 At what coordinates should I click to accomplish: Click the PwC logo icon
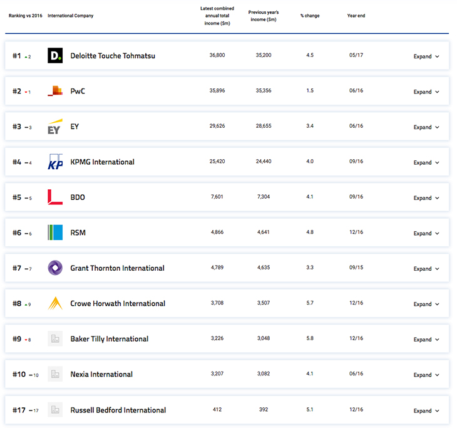click(55, 91)
